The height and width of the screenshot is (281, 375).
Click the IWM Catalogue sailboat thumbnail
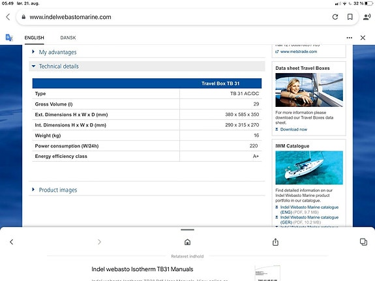309,168
